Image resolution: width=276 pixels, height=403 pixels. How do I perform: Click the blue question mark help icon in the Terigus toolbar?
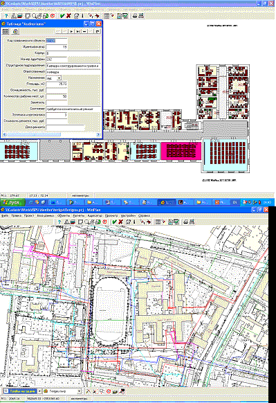[x=59, y=222]
